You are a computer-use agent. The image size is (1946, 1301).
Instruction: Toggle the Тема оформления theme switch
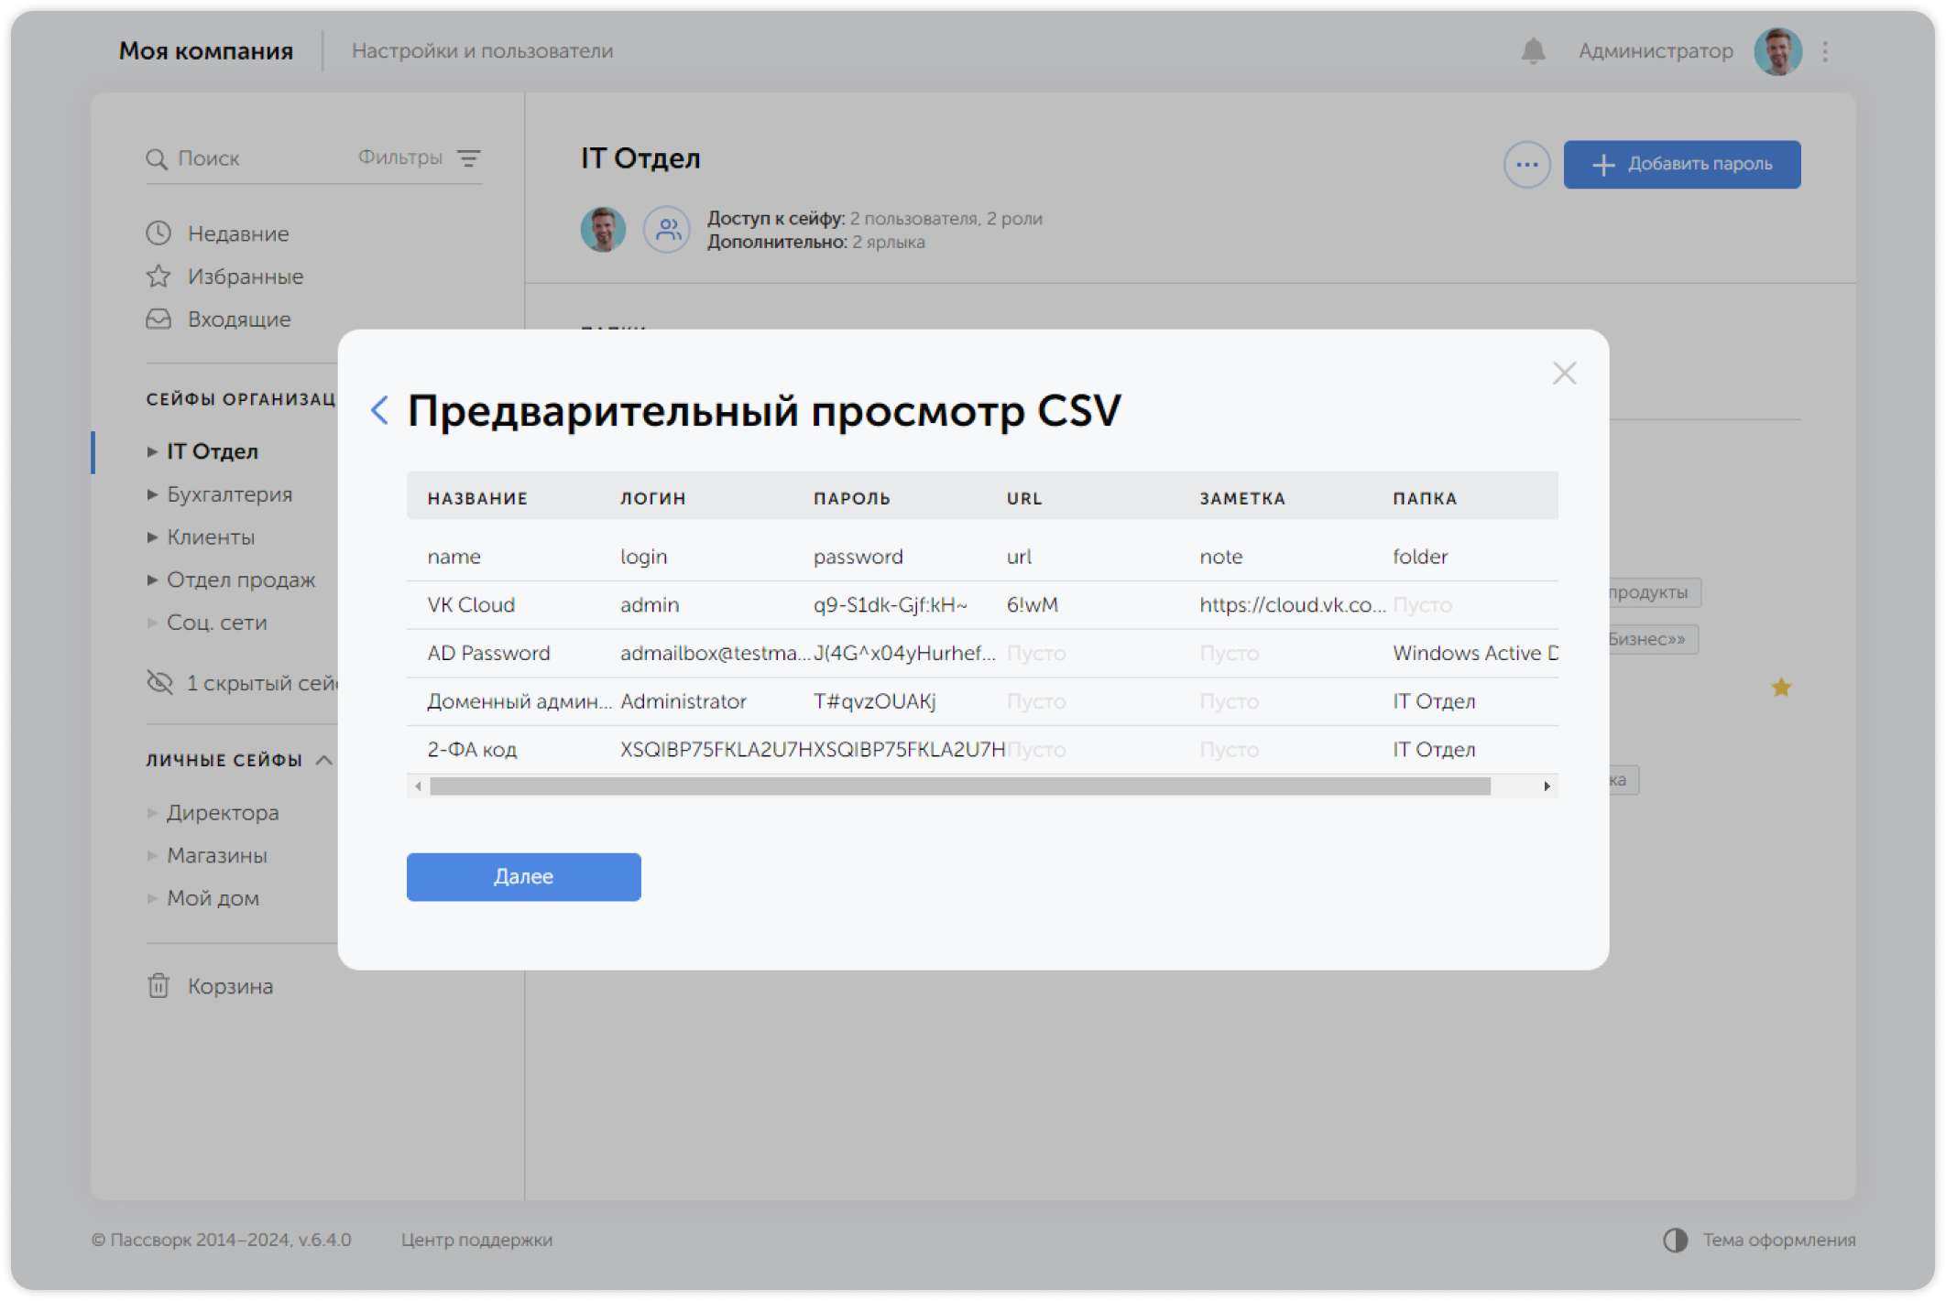click(x=1678, y=1241)
